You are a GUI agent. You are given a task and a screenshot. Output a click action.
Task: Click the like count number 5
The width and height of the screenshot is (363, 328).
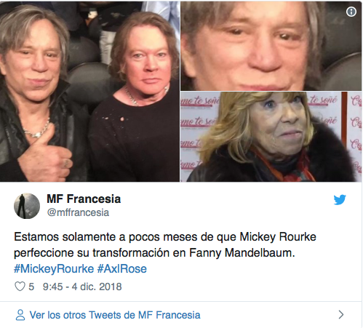(31, 287)
